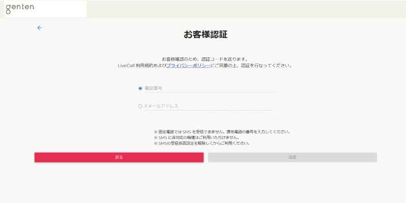Click the ご同意の上 consent text after link
406x203 pixels.
pos(251,65)
